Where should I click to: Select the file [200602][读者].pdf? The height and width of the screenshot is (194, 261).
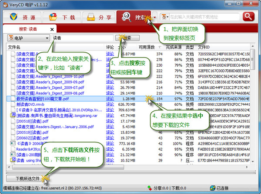32,138
